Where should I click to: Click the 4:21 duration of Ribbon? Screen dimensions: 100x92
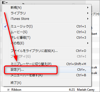coord(72,90)
